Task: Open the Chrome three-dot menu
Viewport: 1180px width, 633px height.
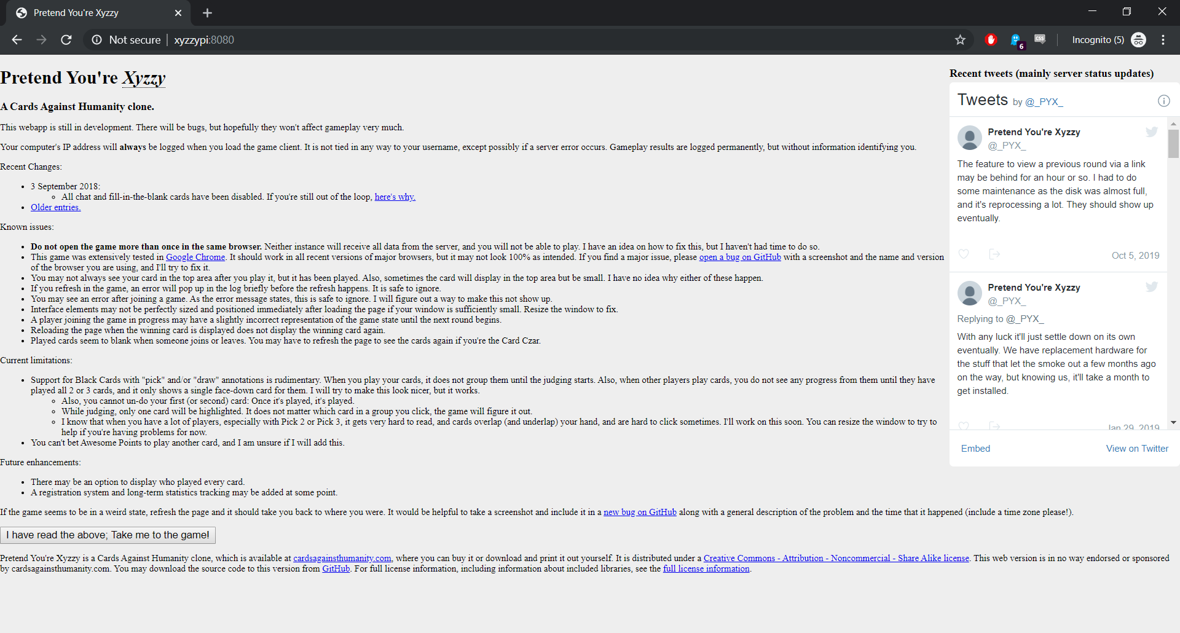Action: click(x=1163, y=40)
